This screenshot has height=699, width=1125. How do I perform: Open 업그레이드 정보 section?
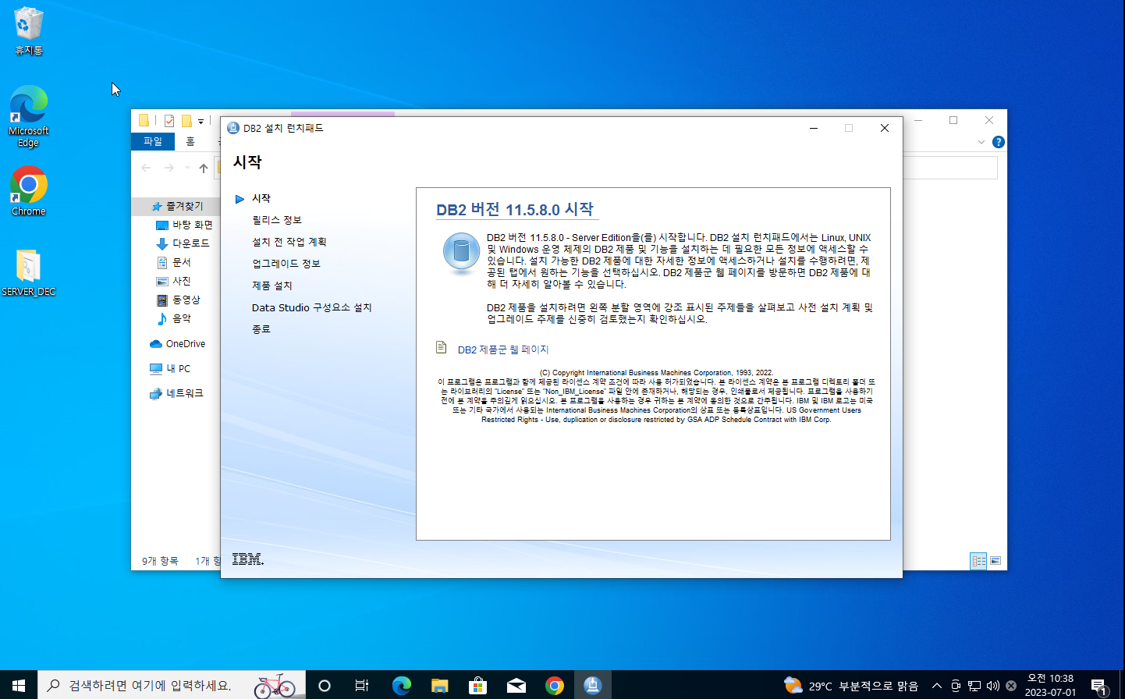[286, 264]
